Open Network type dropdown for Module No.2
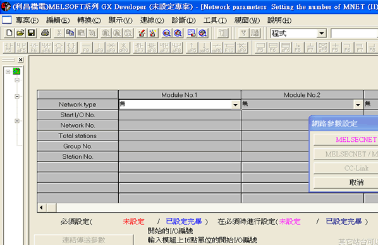Screen dimensions: 378x245 click(x=358, y=104)
